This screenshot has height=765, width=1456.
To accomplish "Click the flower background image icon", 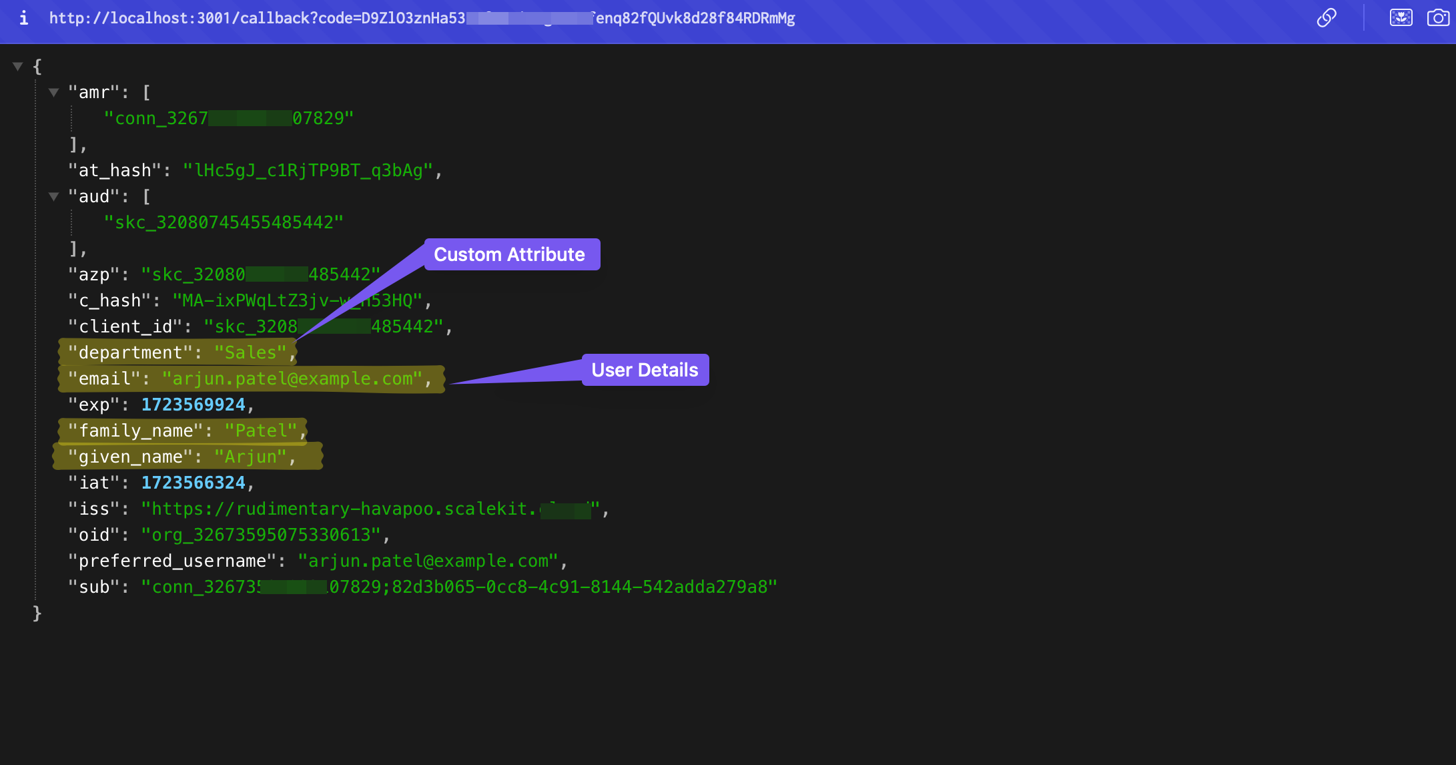I will 1401,18.
